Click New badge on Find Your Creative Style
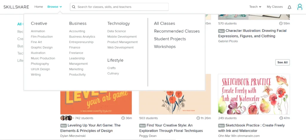306x140 pixels. (x=143, y=126)
